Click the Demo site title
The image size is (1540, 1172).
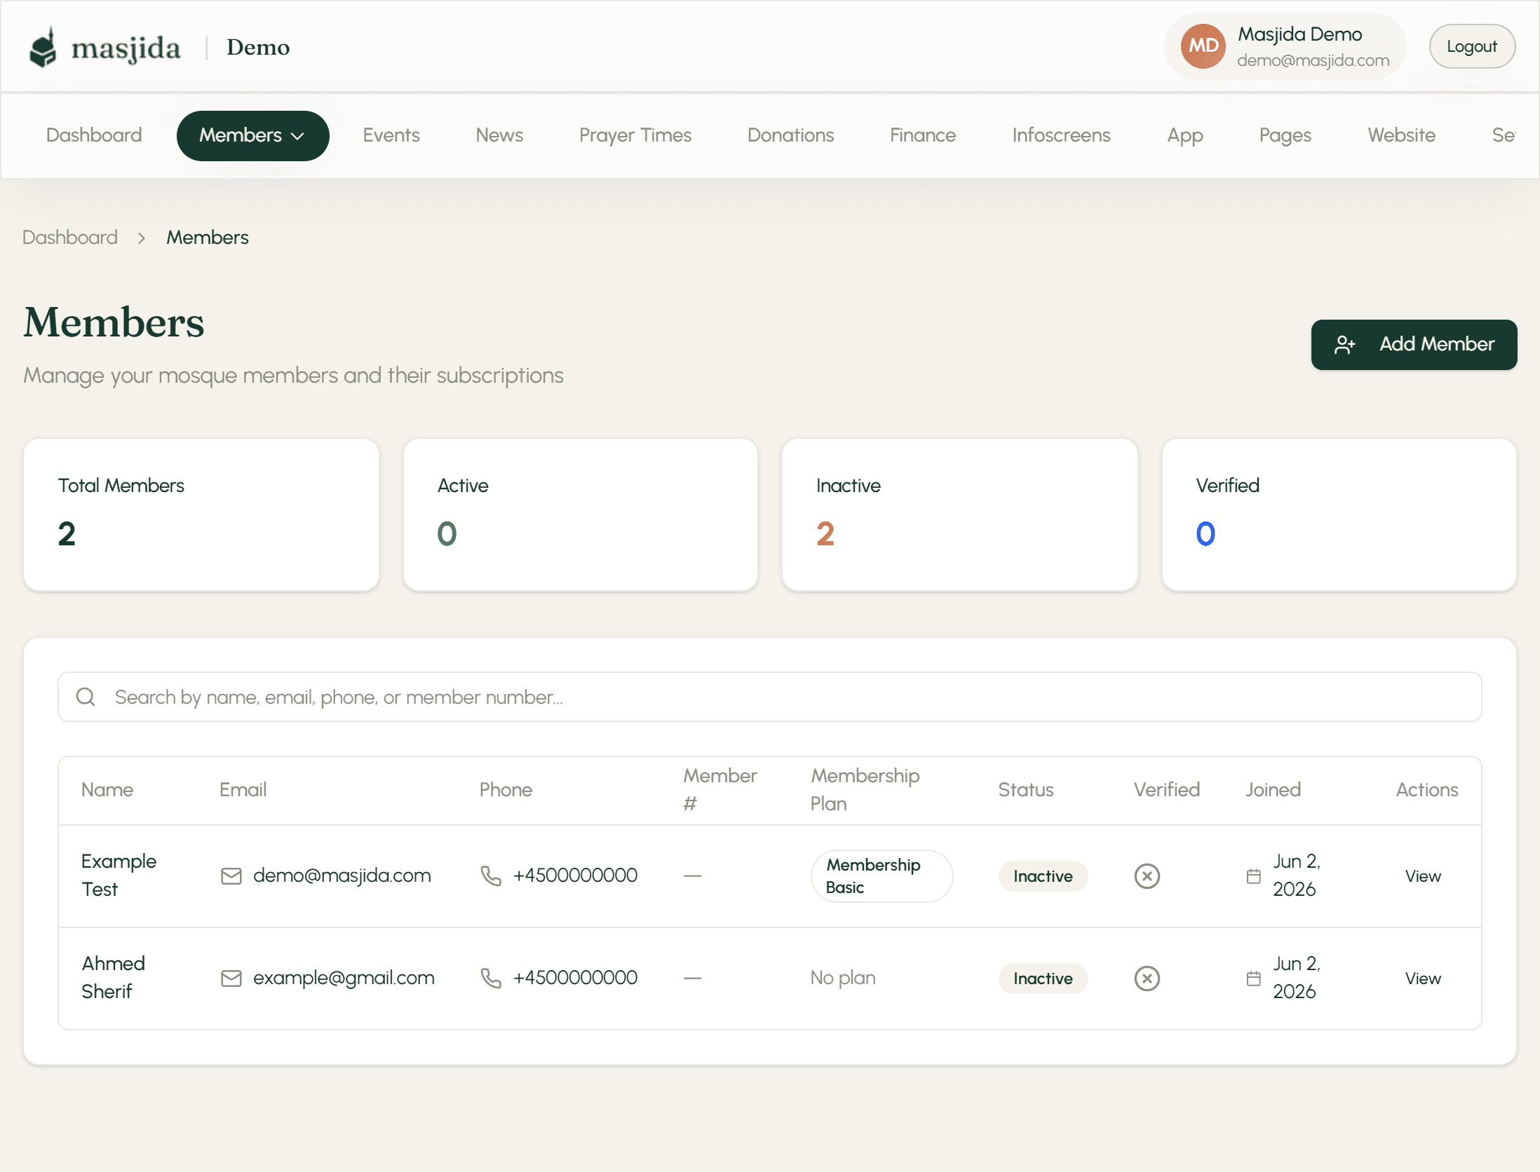[258, 48]
